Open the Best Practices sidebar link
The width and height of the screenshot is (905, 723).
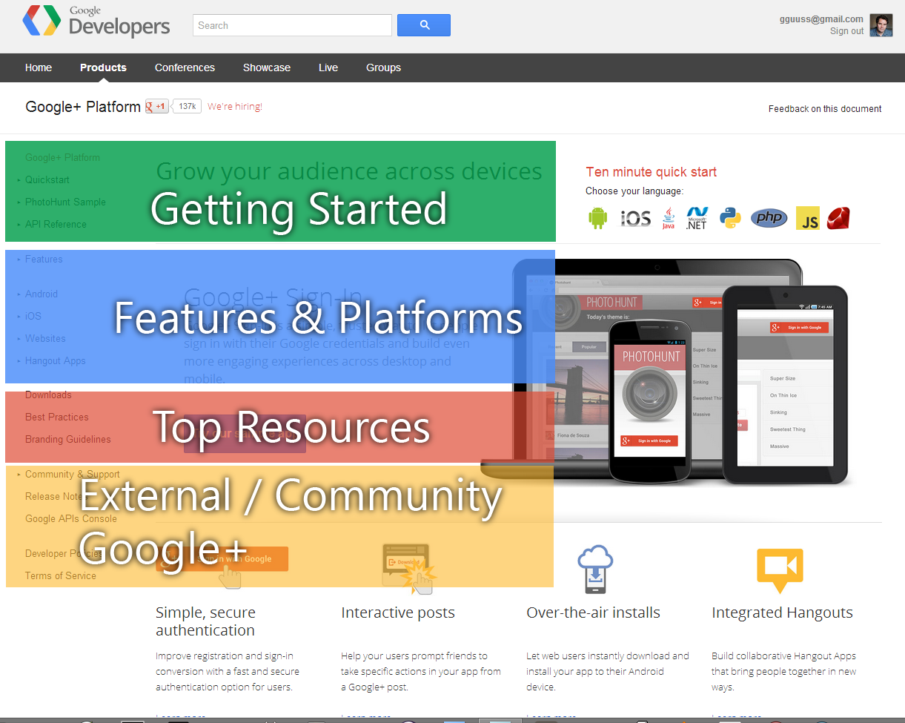pyautogui.click(x=56, y=417)
